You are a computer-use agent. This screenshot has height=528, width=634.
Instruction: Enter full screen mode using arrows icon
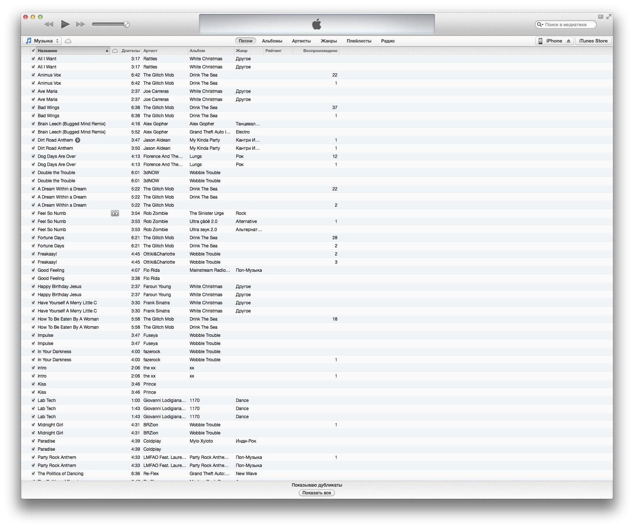tap(608, 17)
